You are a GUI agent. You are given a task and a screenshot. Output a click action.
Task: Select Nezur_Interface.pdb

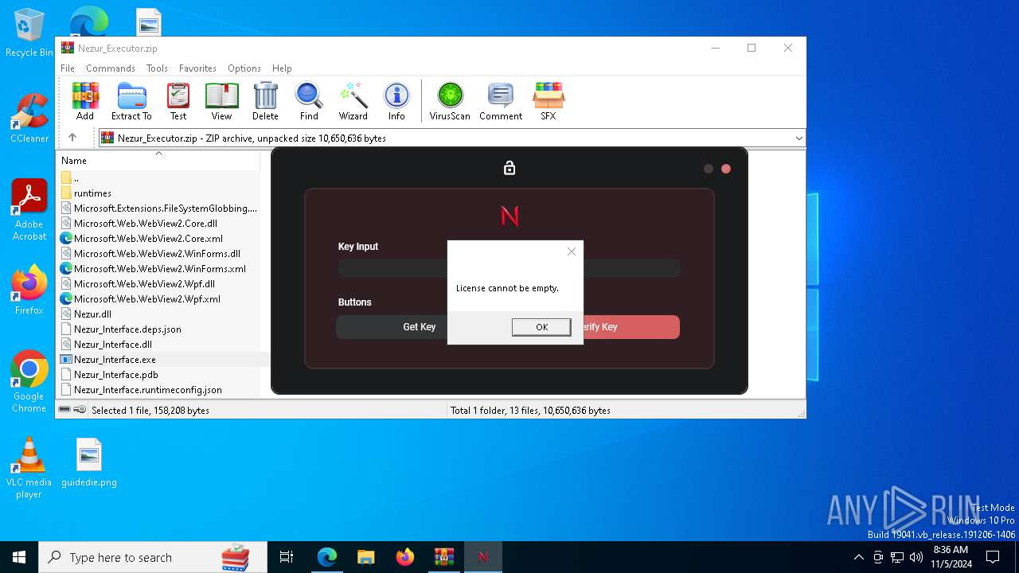pos(158,375)
